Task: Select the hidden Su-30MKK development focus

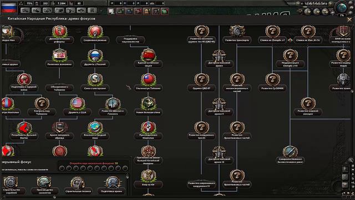Action: tap(272, 79)
